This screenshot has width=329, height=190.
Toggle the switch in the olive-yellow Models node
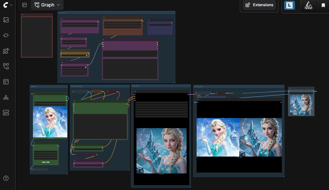click(87, 55)
